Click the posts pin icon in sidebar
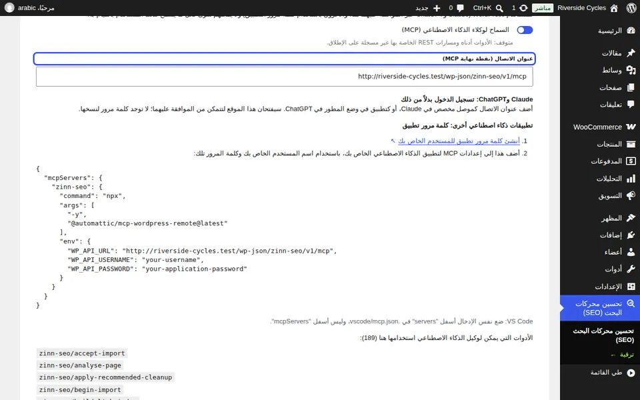Viewport: 640px width, 400px height. [631, 53]
